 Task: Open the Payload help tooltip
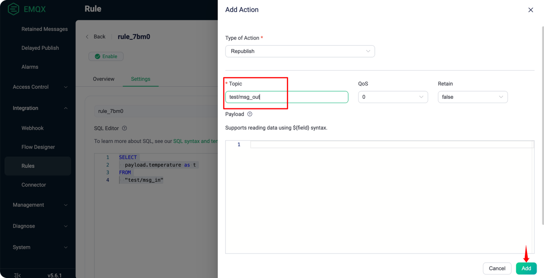(249, 114)
